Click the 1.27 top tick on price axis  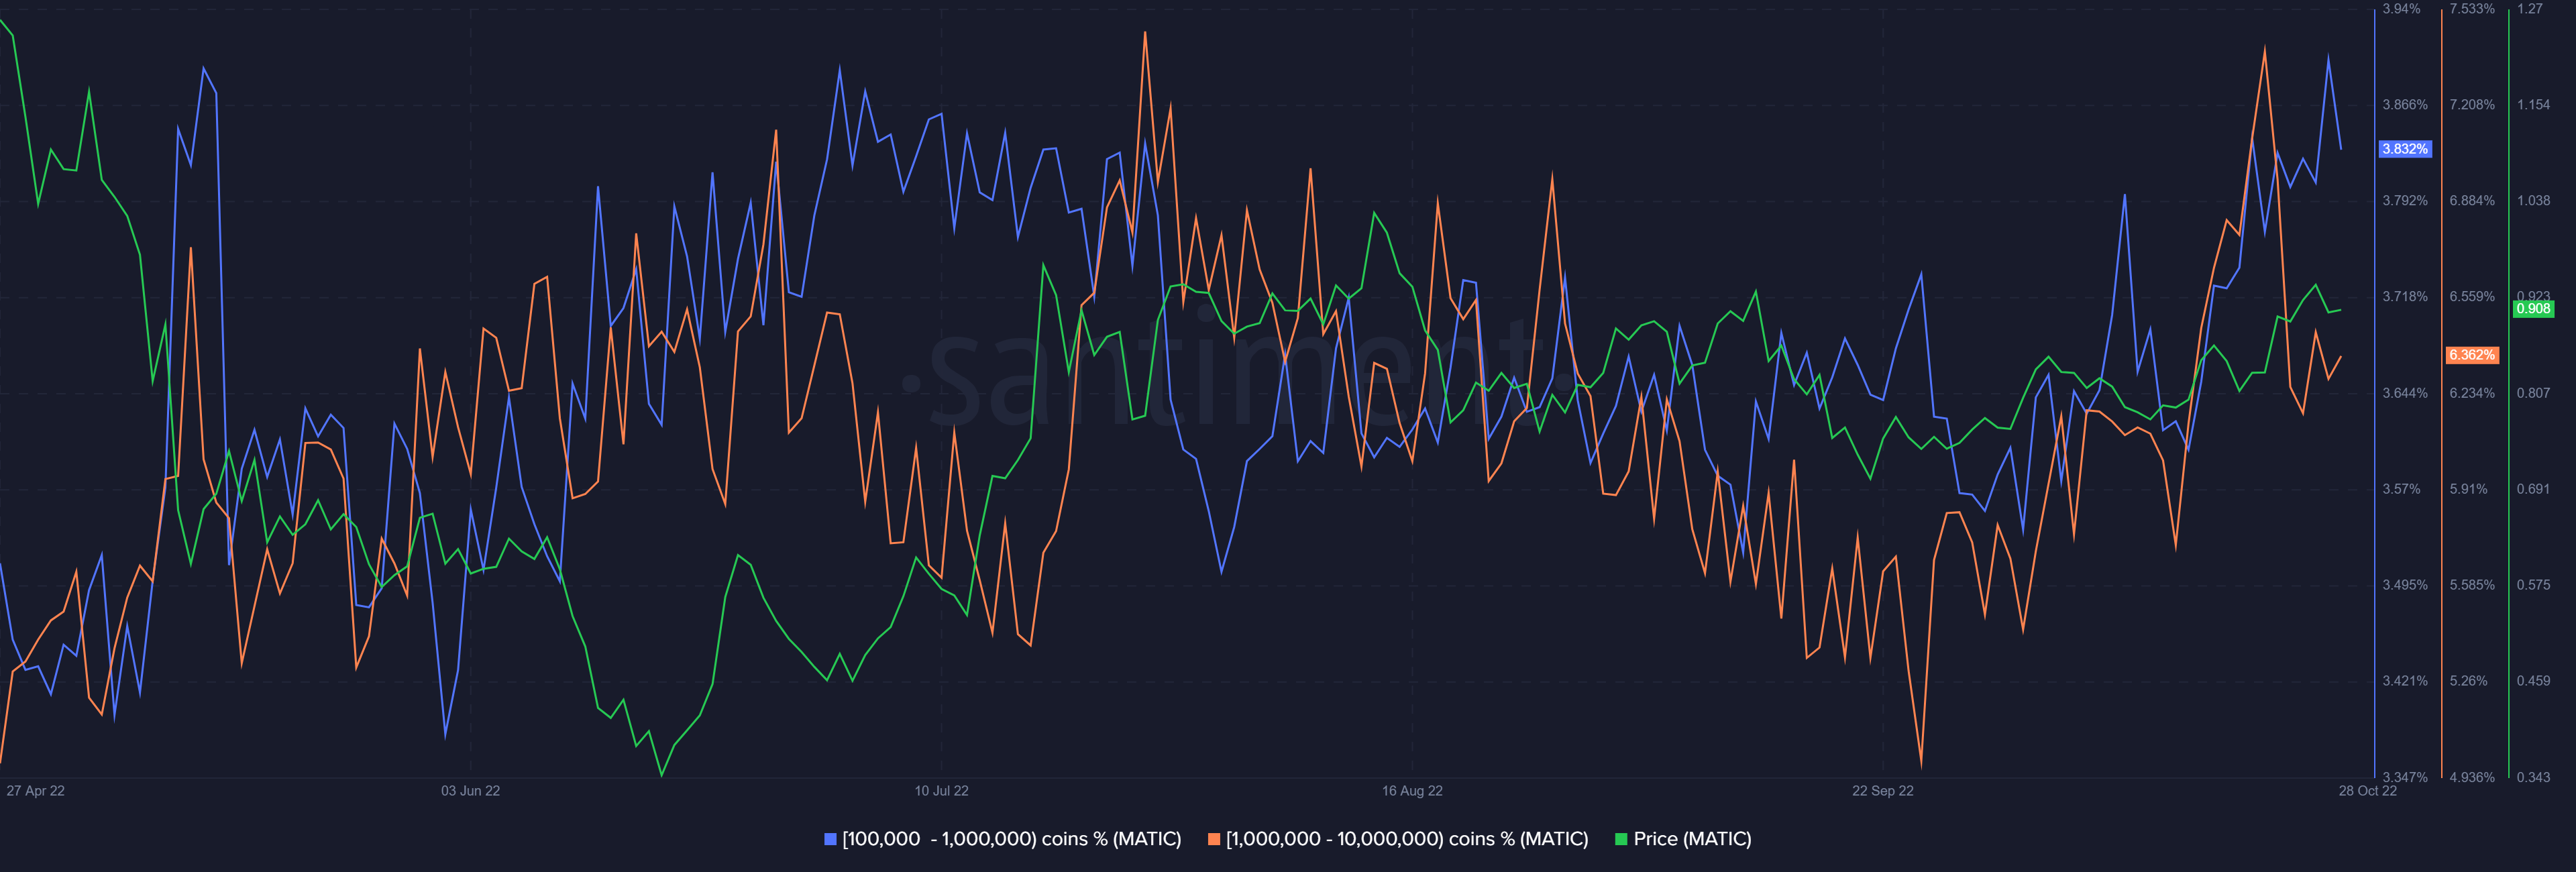tap(2529, 9)
